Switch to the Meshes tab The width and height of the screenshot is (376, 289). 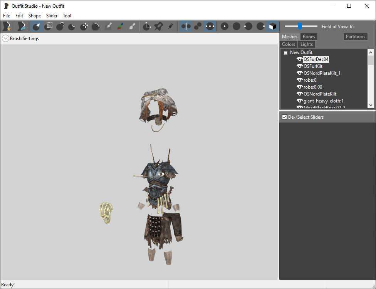tap(290, 37)
